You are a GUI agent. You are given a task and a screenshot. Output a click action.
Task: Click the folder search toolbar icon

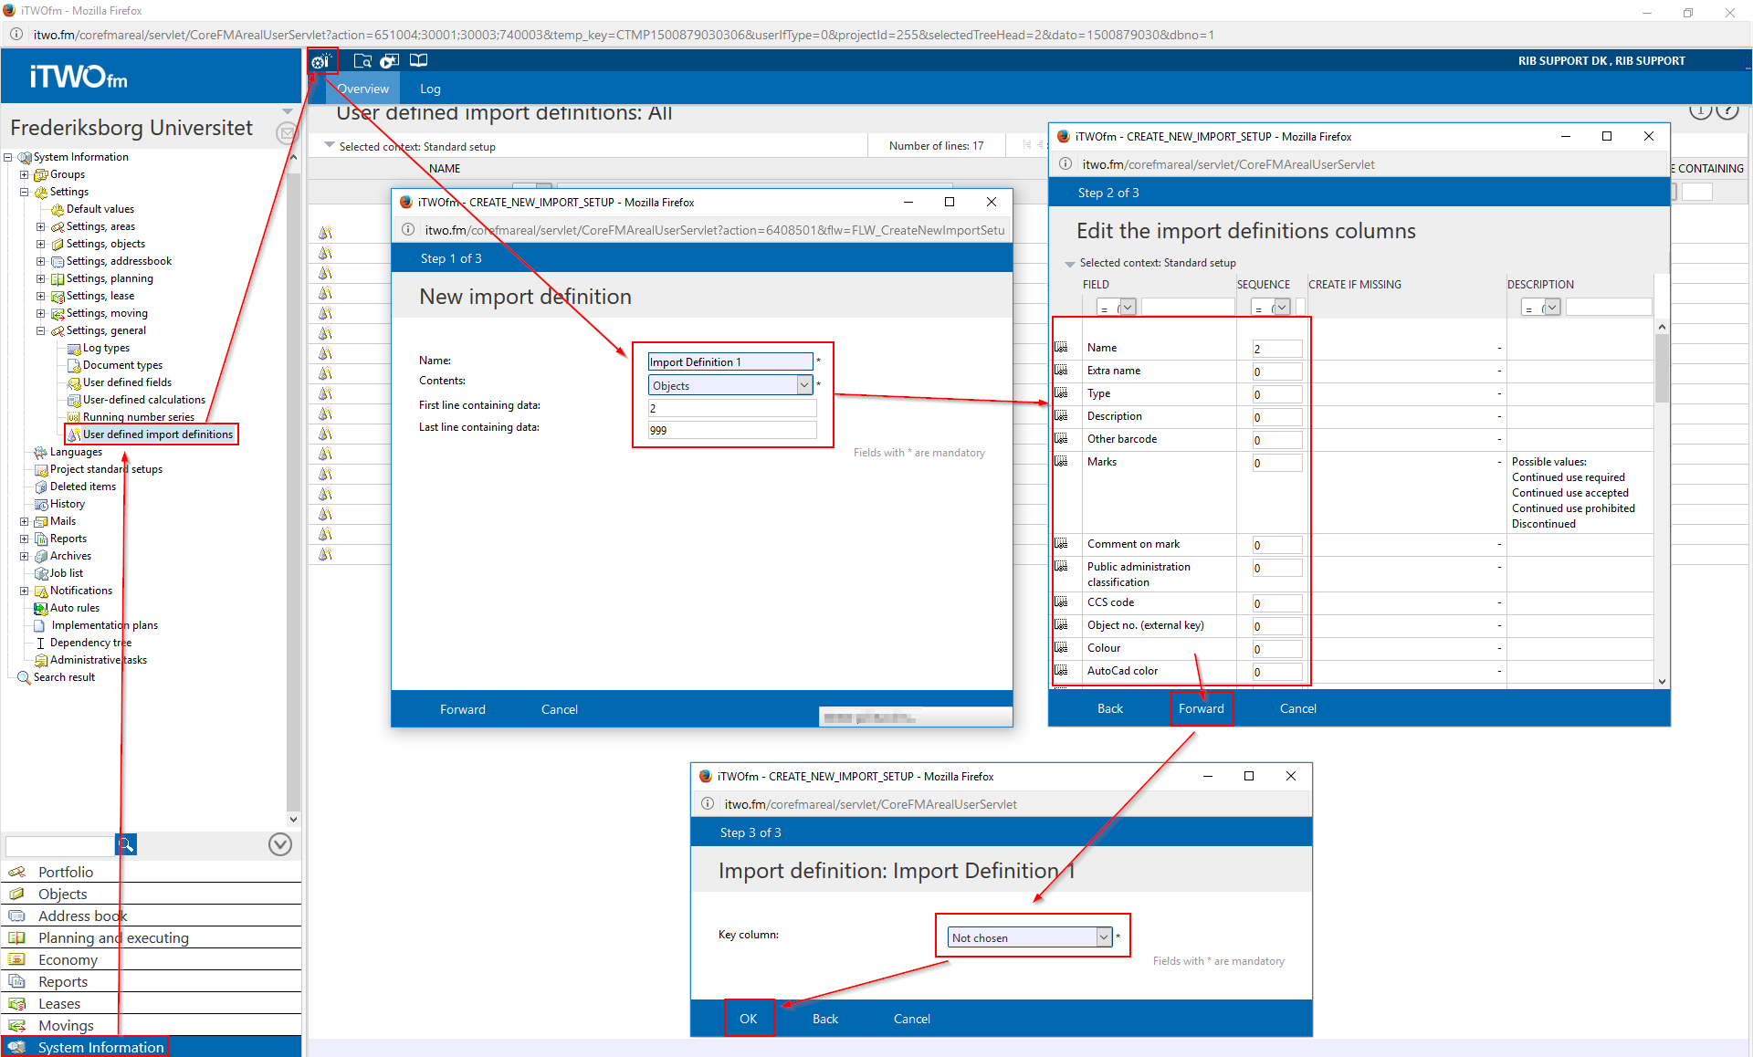tap(362, 61)
